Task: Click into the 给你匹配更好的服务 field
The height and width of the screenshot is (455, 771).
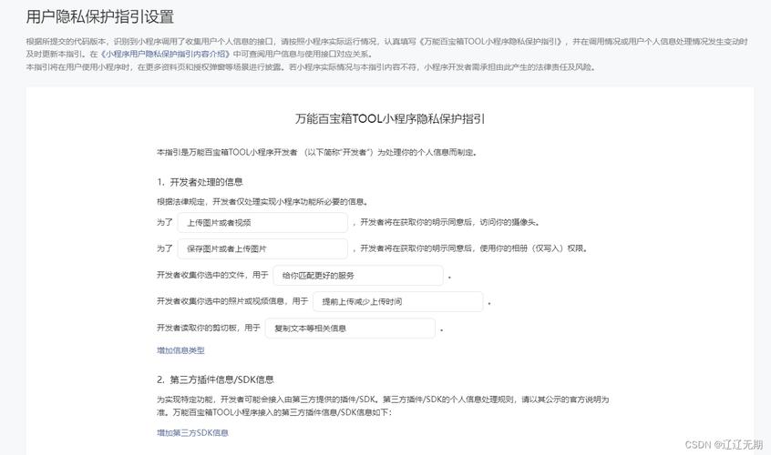Action: click(x=357, y=275)
